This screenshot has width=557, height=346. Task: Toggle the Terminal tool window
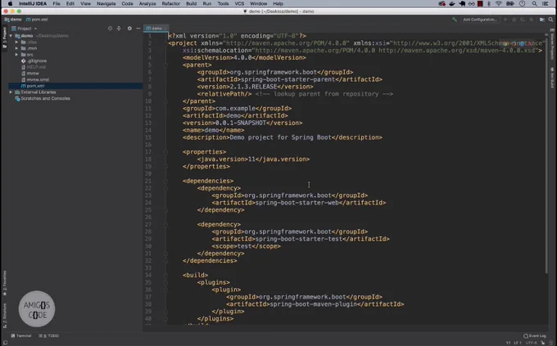tap(21, 335)
